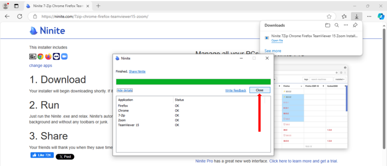Screen dimensions: 387x166
Task: Open more options in Downloads panel
Action: pos(345,25)
